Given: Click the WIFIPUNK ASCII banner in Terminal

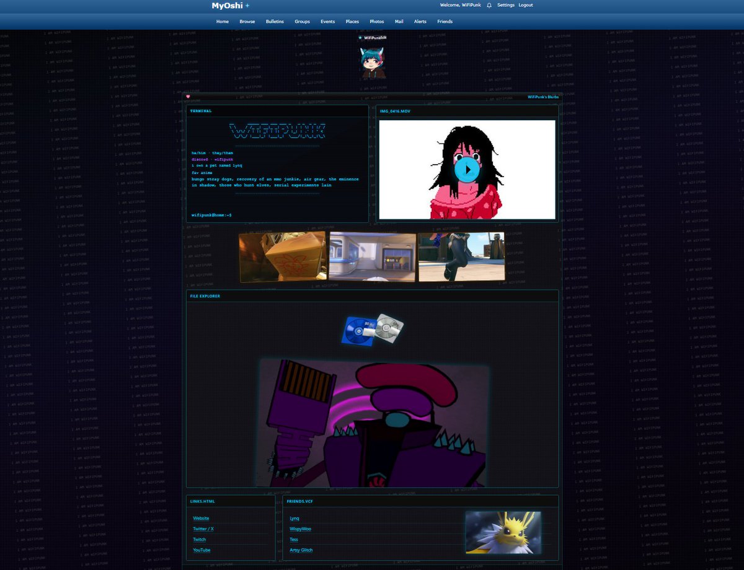Looking at the screenshot, I should tap(277, 131).
